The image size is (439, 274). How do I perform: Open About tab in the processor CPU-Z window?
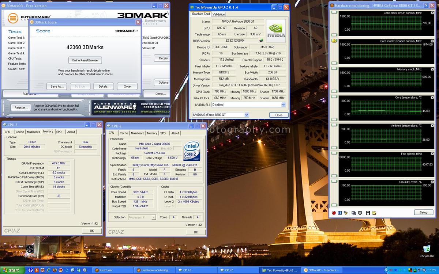pyautogui.click(x=175, y=133)
